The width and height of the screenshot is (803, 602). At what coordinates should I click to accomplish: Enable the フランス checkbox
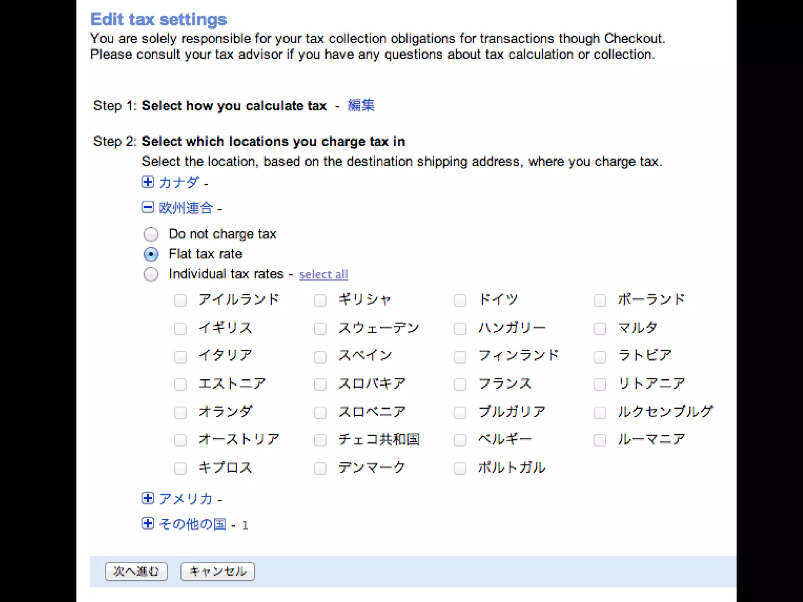point(460,384)
